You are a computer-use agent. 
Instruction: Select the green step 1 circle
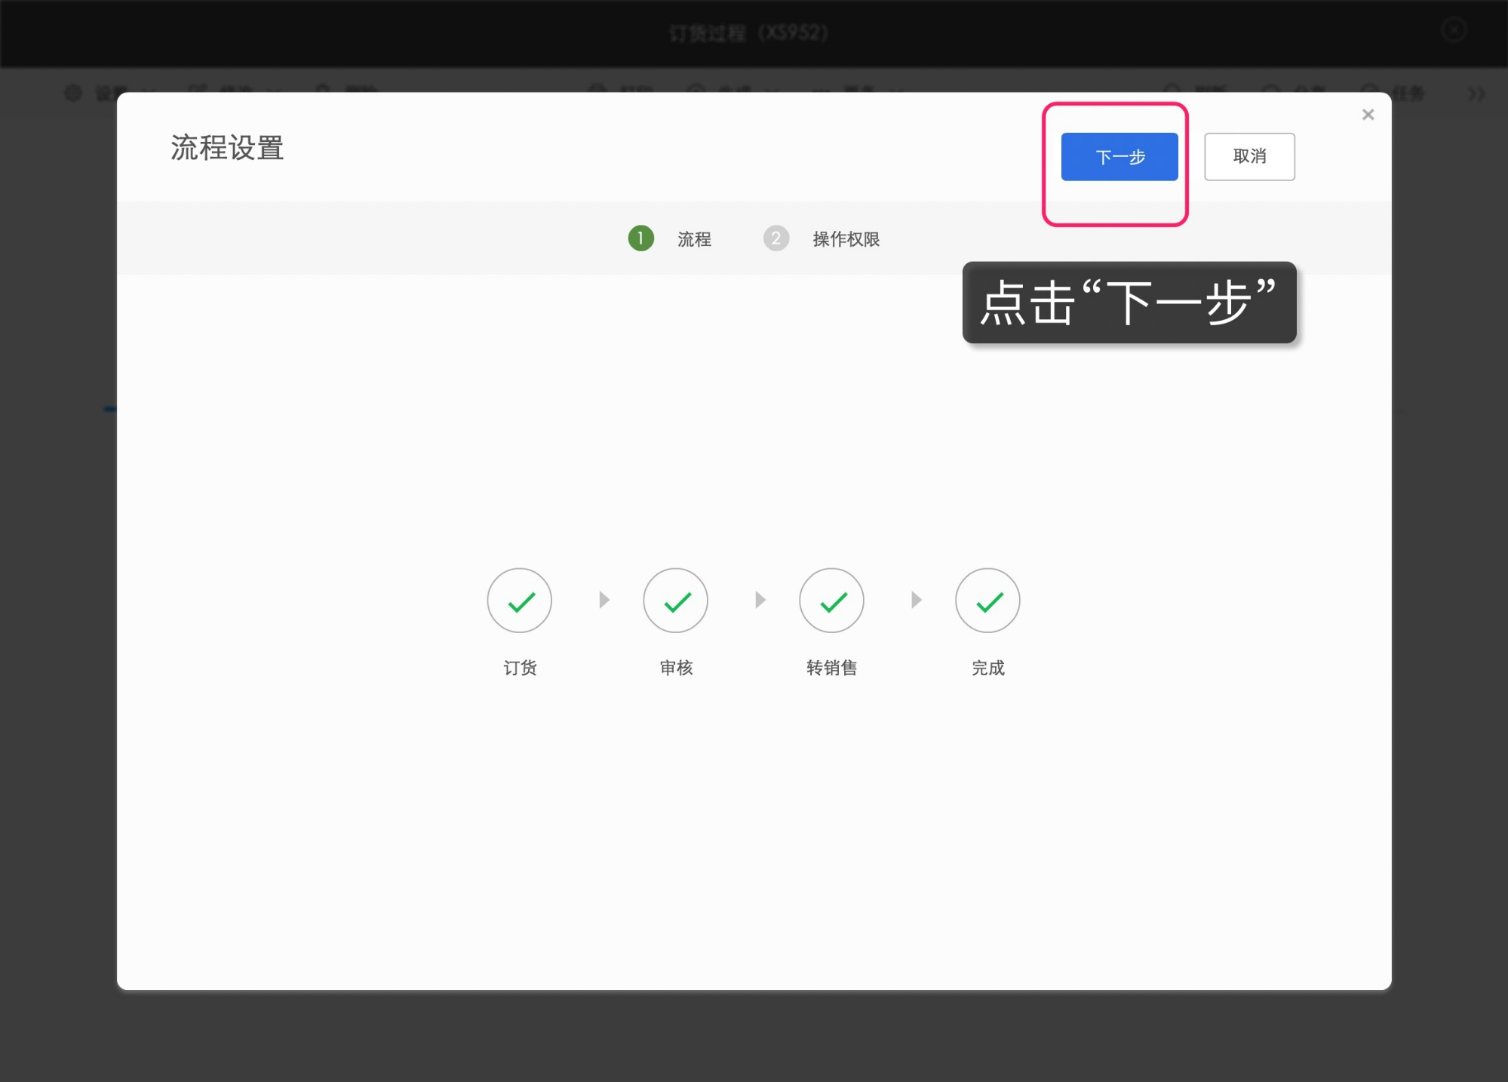640,238
